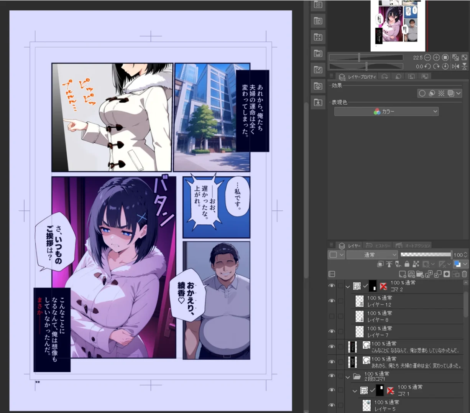Delete the selected layer with trash icon
This screenshot has height=413, width=470.
pos(464,274)
